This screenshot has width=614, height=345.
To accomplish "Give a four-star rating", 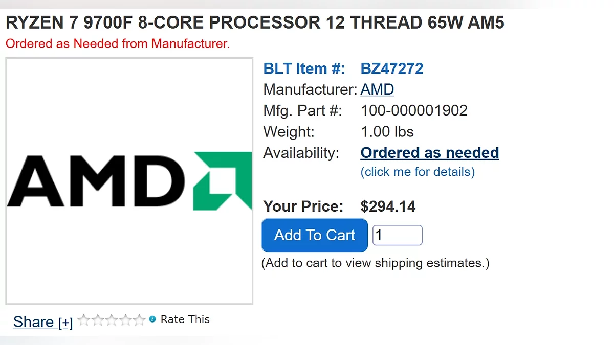I will pyautogui.click(x=125, y=320).
